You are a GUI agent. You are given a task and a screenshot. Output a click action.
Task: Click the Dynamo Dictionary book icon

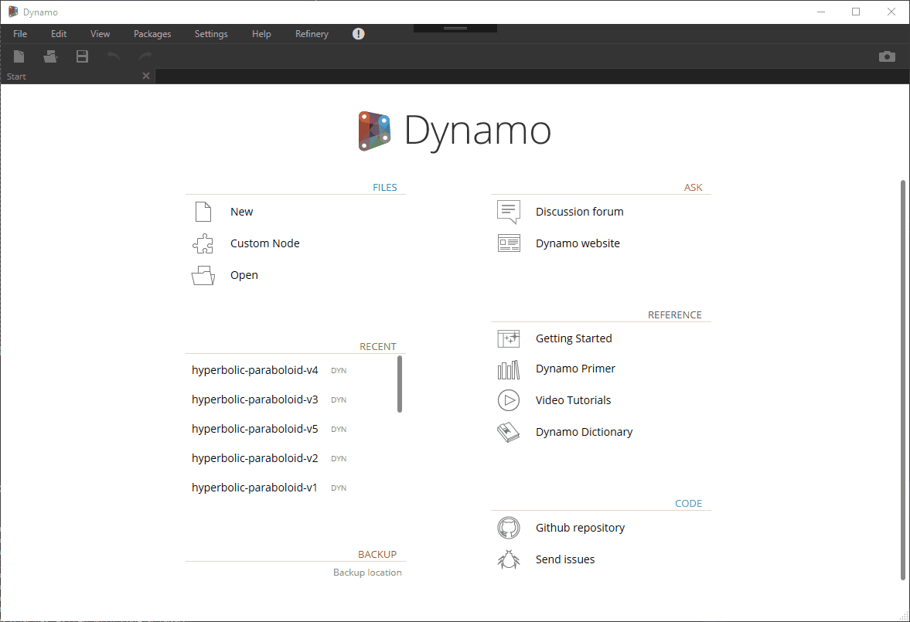509,432
